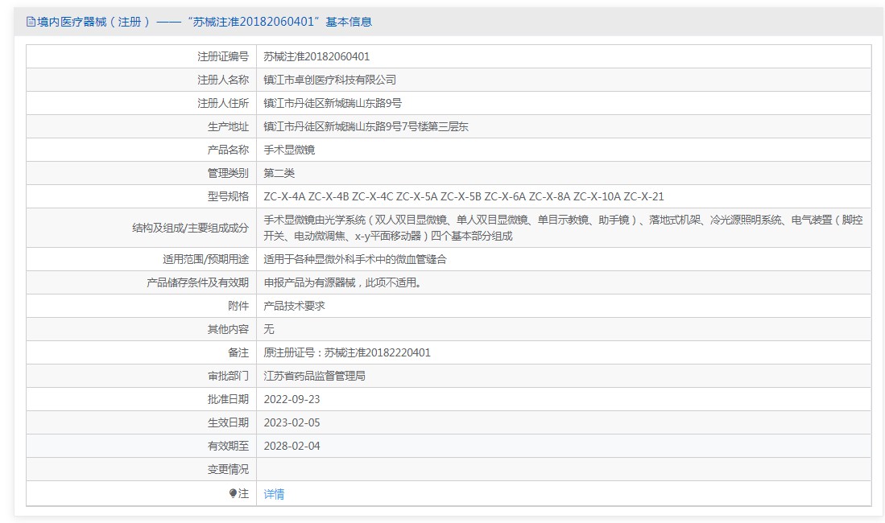885x523 pixels.
Task: Click the 无 value in 其他内容 row
Action: (269, 329)
